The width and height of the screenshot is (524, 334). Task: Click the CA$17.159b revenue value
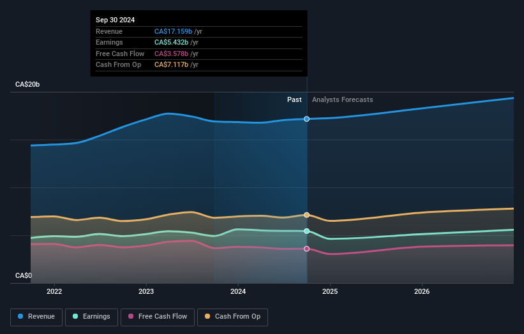[173, 31]
